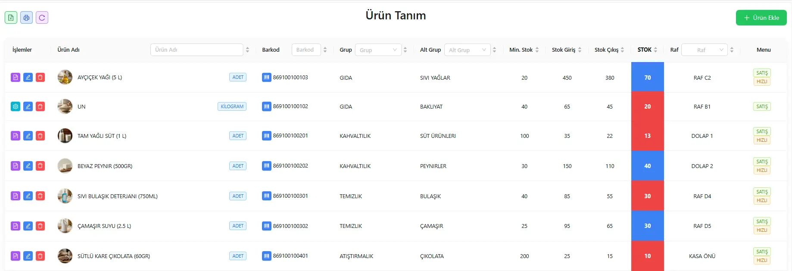This screenshot has height=271, width=792.
Task: Edit the UN product row
Action: 28,106
